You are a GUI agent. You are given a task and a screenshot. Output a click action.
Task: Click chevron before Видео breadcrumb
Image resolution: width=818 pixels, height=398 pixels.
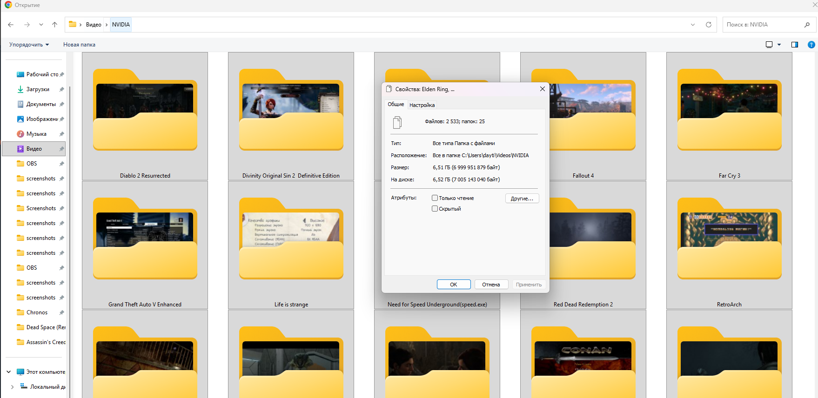tap(80, 25)
